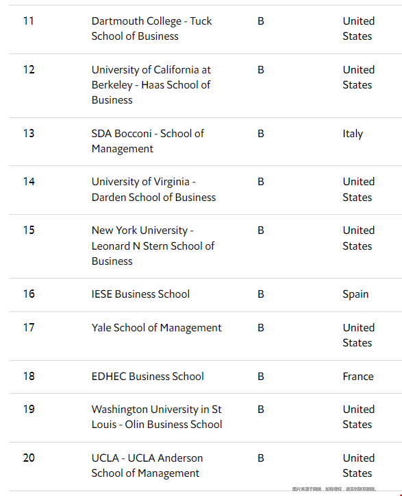The image size is (402, 496).
Task: Click Italy country cell
Action: pos(353,134)
